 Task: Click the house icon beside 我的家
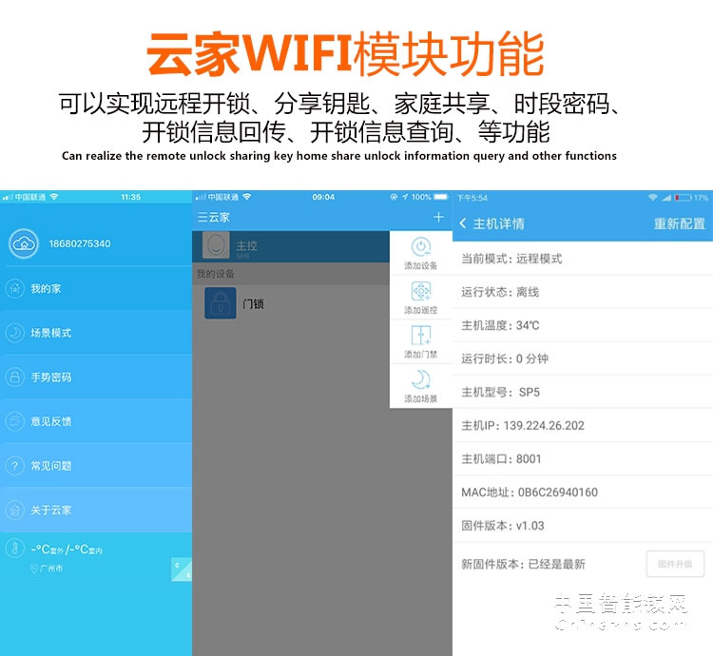coord(15,289)
